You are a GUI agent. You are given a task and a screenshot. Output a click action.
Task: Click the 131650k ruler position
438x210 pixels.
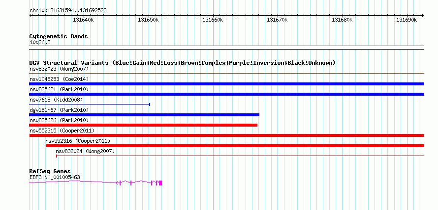click(x=148, y=20)
